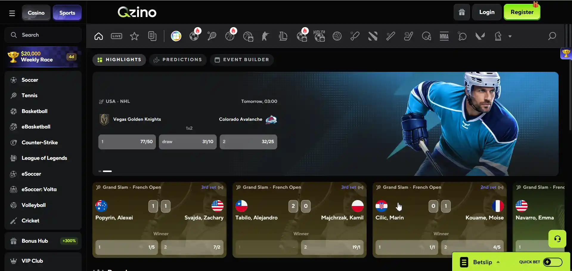This screenshot has height=271, width=572.
Task: Select the MMA icon in sports bar
Action: (x=444, y=36)
